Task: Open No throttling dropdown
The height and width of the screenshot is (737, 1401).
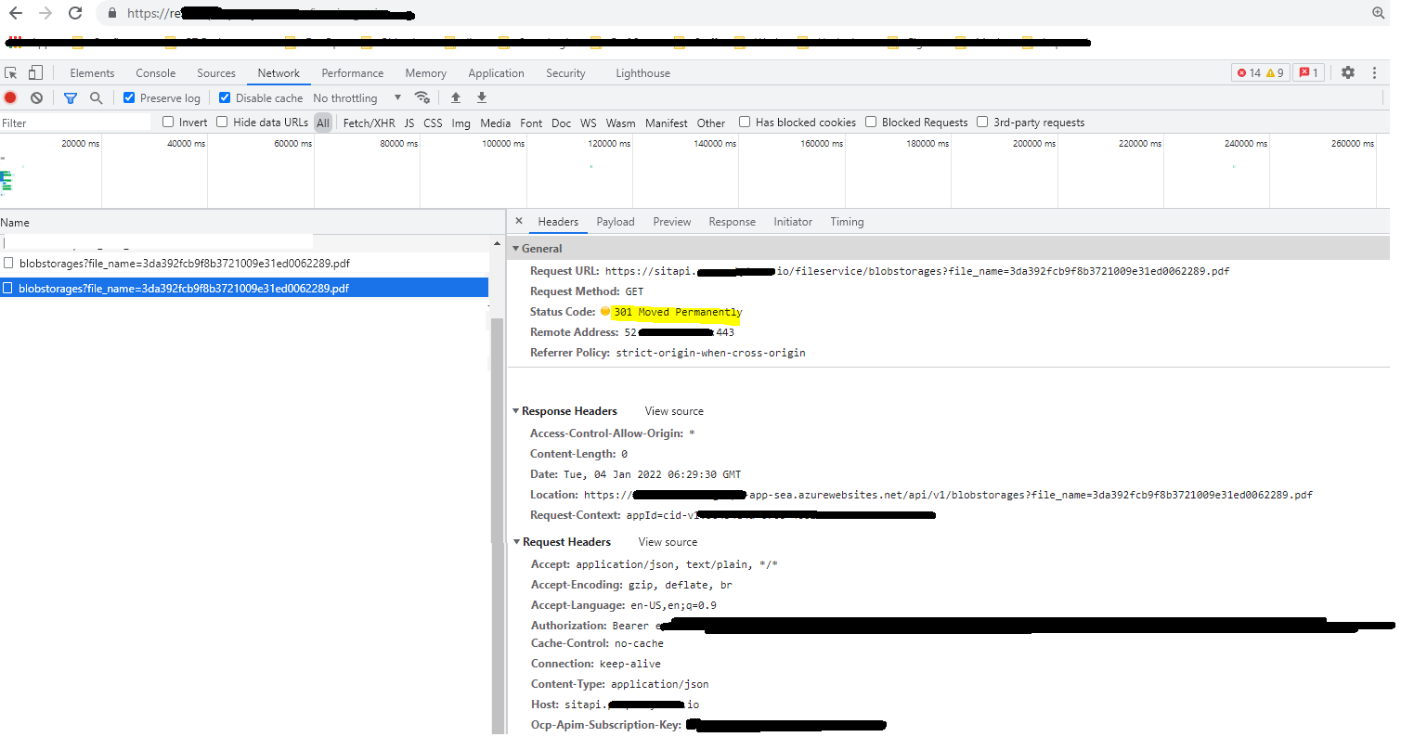Action: [357, 97]
